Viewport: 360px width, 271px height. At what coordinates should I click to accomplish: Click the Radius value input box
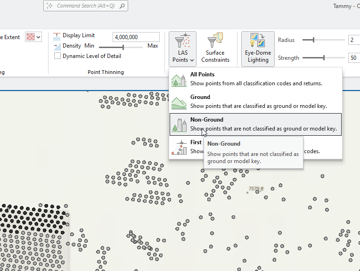353,40
